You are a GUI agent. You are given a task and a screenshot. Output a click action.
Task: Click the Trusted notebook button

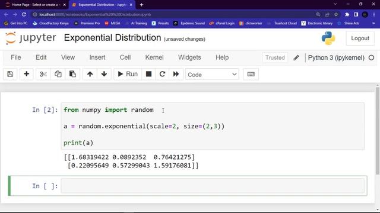(275, 58)
